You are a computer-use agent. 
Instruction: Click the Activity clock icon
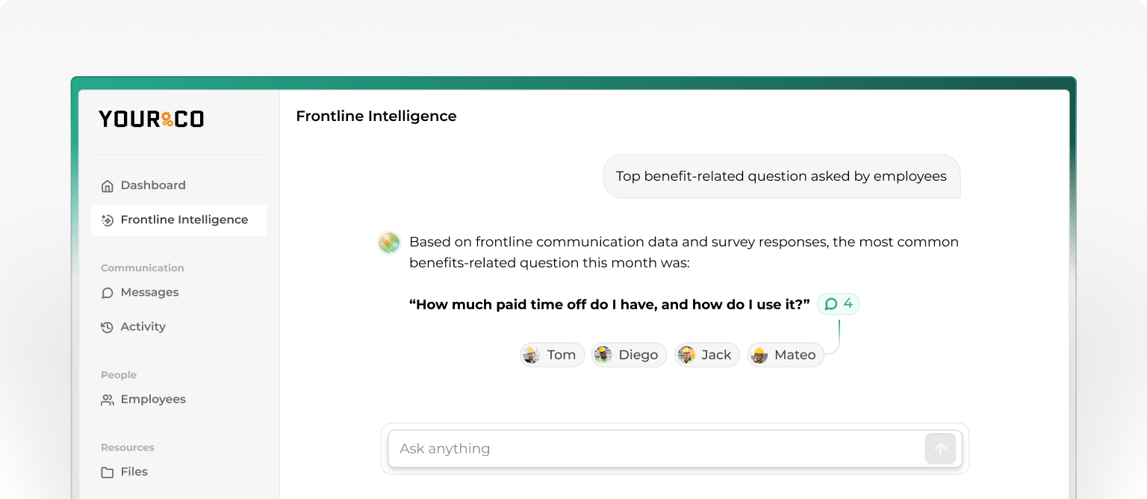pos(107,326)
